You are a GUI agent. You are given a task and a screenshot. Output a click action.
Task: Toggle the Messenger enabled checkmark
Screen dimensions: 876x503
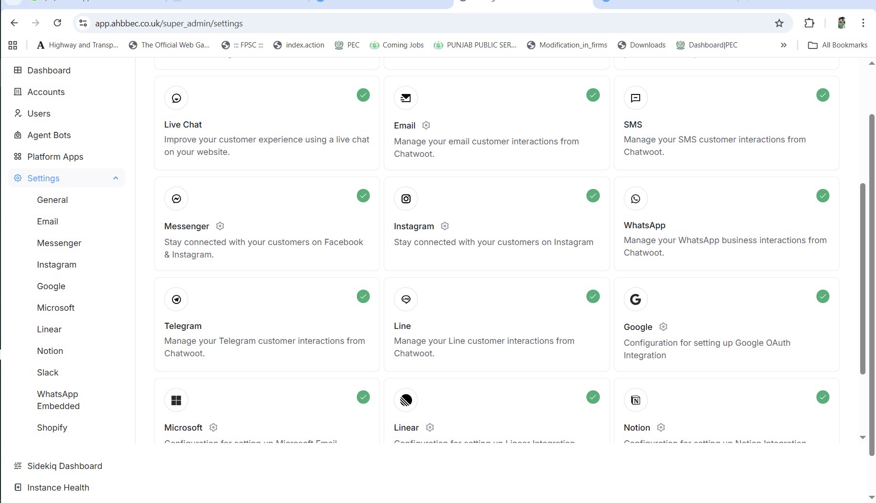pyautogui.click(x=363, y=196)
